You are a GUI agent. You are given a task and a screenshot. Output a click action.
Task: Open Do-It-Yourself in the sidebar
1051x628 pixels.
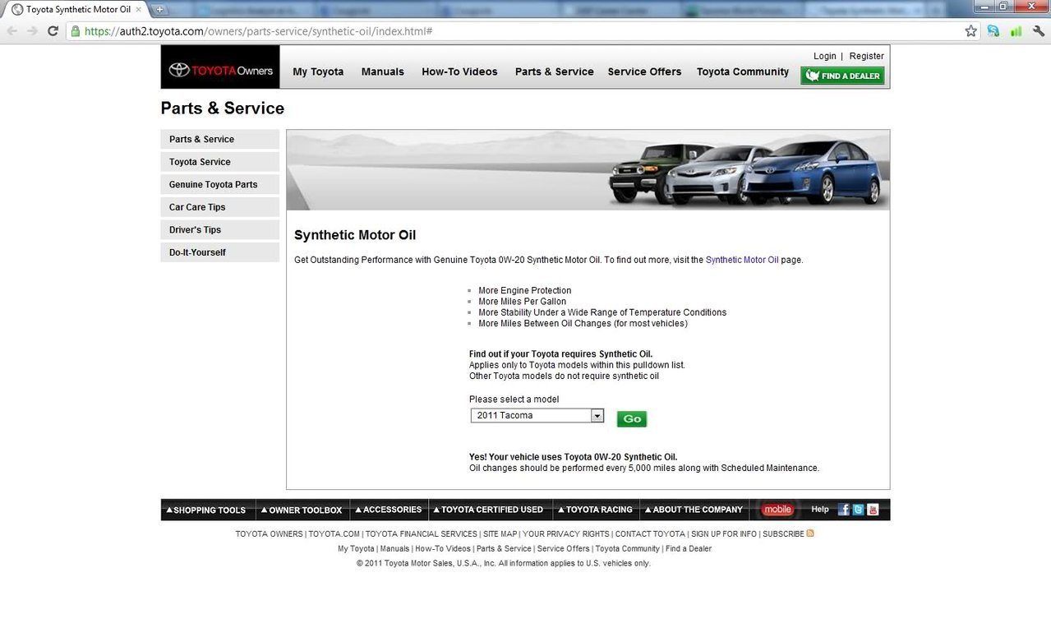(x=220, y=252)
